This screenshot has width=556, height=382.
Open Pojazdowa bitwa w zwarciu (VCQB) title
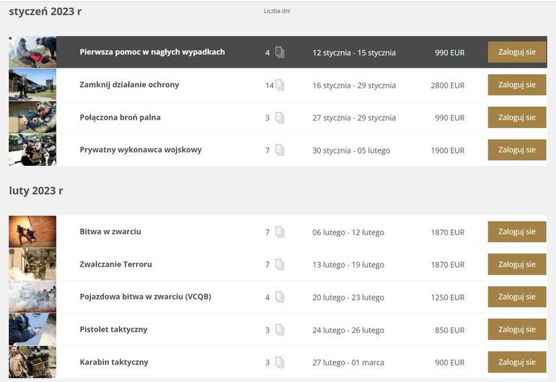pyautogui.click(x=146, y=297)
